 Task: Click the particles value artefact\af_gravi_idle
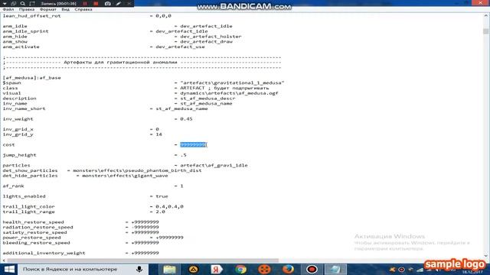click(x=214, y=165)
